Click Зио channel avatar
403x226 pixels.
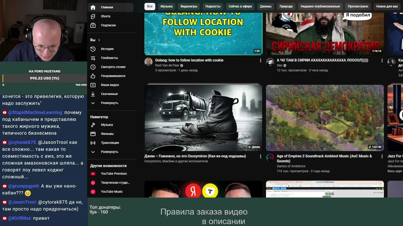(270, 62)
